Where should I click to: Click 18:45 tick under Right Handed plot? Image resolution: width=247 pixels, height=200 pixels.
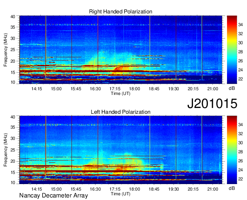tap(154, 89)
